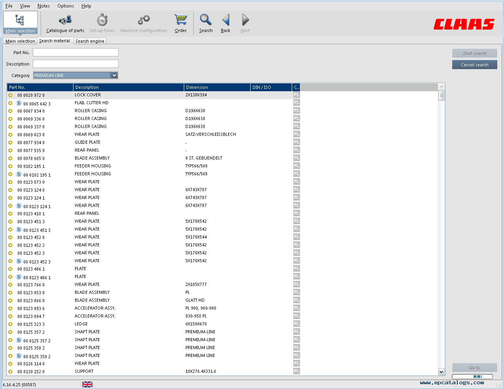Expand part 00 0069 336 0 with plus icon
This screenshot has height=389, width=504.
coord(10,119)
